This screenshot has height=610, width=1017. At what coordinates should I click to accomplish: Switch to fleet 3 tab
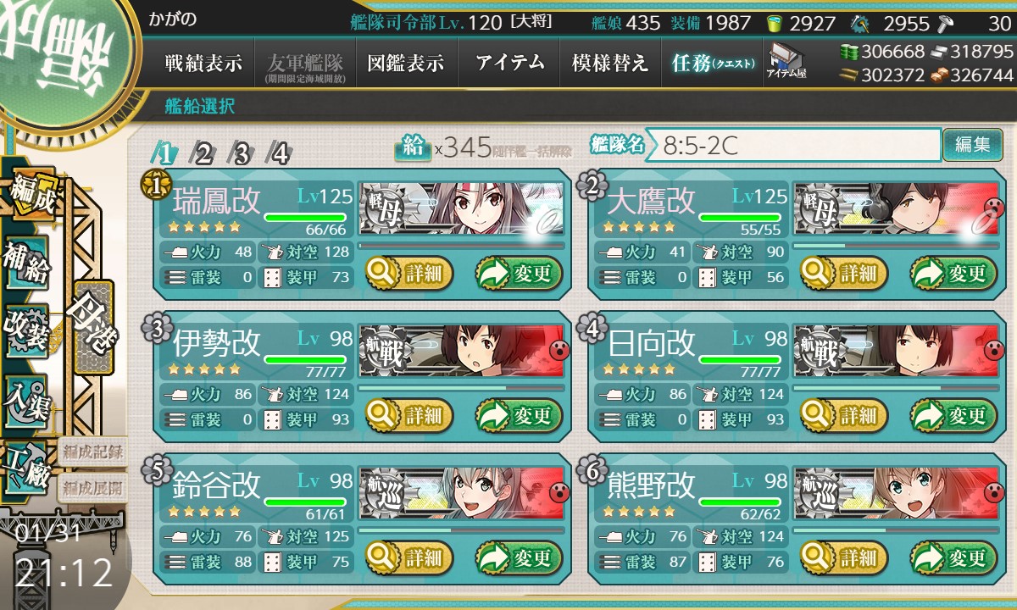(242, 153)
